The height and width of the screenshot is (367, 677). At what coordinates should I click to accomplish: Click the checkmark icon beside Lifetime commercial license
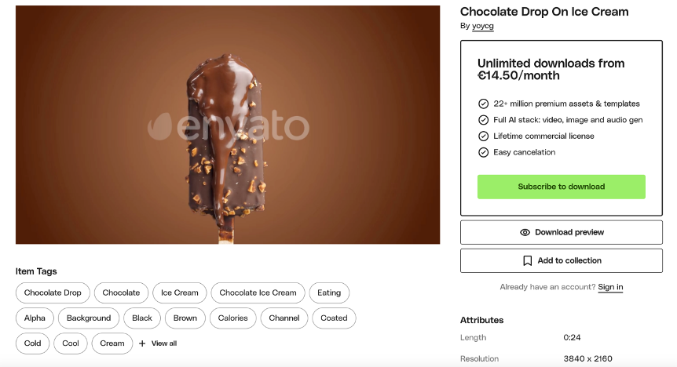click(x=483, y=136)
